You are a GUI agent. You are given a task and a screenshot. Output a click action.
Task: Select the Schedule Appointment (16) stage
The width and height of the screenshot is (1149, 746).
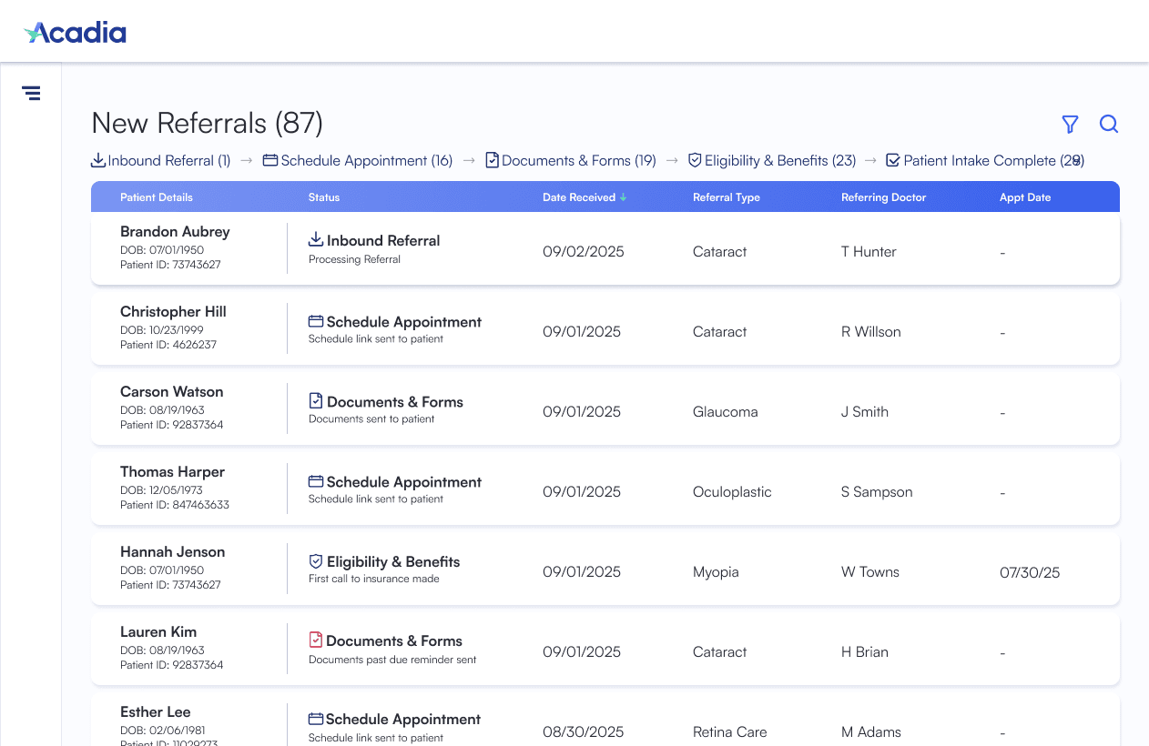tap(358, 161)
